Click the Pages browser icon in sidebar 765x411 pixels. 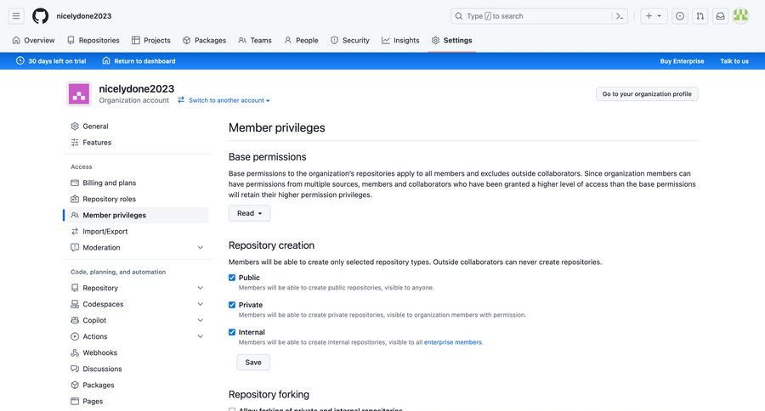click(75, 402)
